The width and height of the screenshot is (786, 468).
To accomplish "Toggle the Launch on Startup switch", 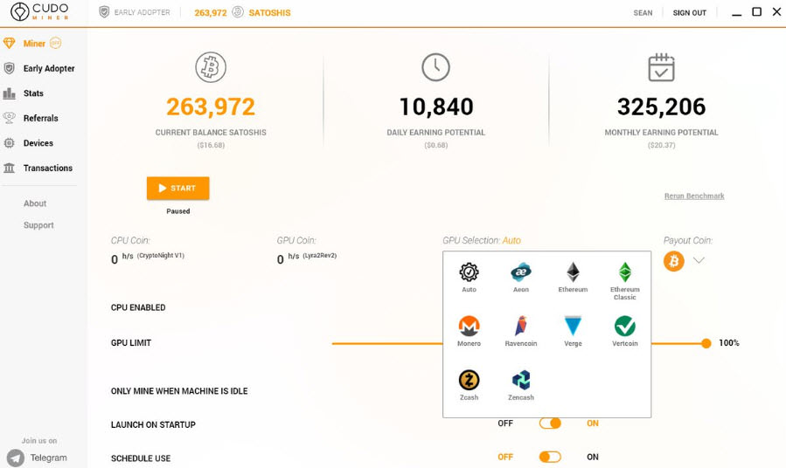I will [x=550, y=423].
